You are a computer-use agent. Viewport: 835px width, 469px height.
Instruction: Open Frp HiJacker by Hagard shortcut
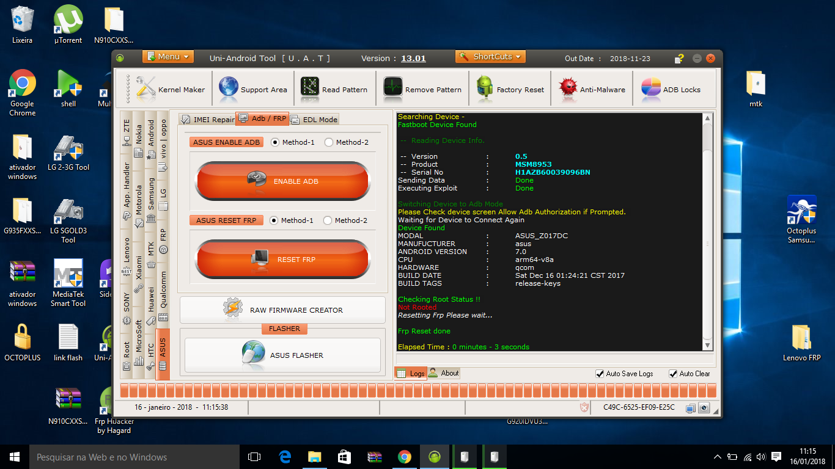tap(114, 410)
